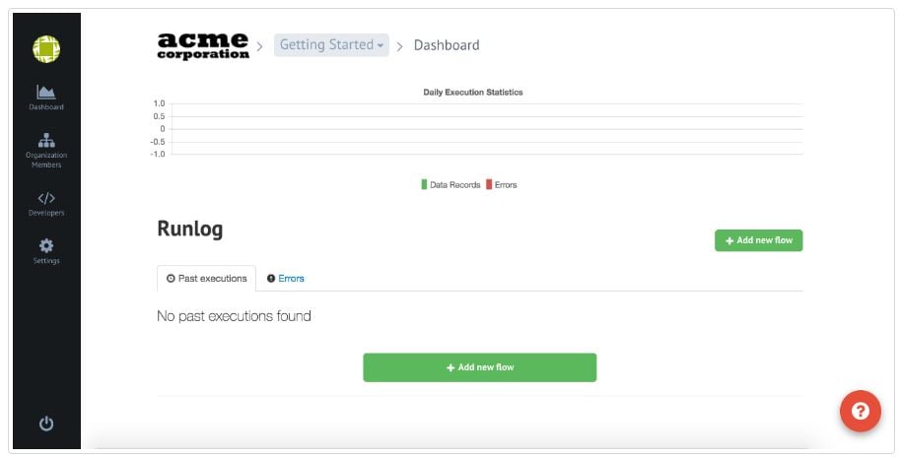The width and height of the screenshot is (901, 459).
Task: Open Organization Members in sidebar
Action: [46, 151]
